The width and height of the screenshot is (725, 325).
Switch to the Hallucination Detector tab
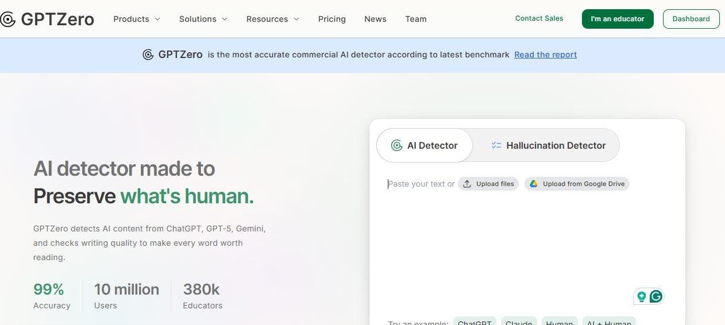pos(548,145)
